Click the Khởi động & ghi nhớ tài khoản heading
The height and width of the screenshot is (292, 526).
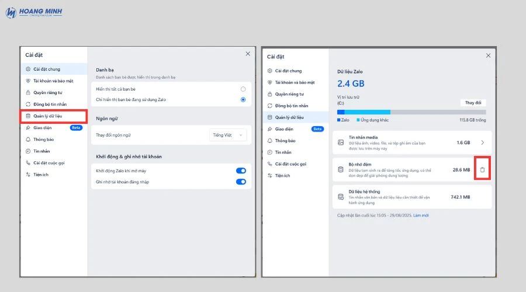click(129, 157)
